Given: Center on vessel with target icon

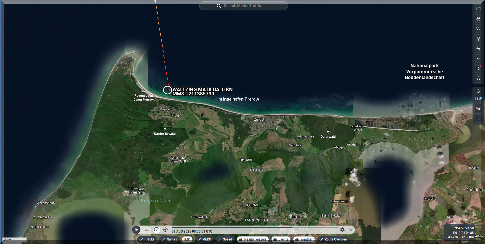Looking at the screenshot, I should (x=165, y=230).
